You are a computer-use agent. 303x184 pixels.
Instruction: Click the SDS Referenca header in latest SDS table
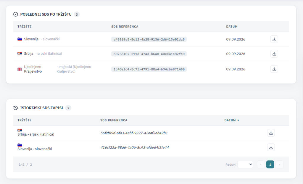point(125,27)
